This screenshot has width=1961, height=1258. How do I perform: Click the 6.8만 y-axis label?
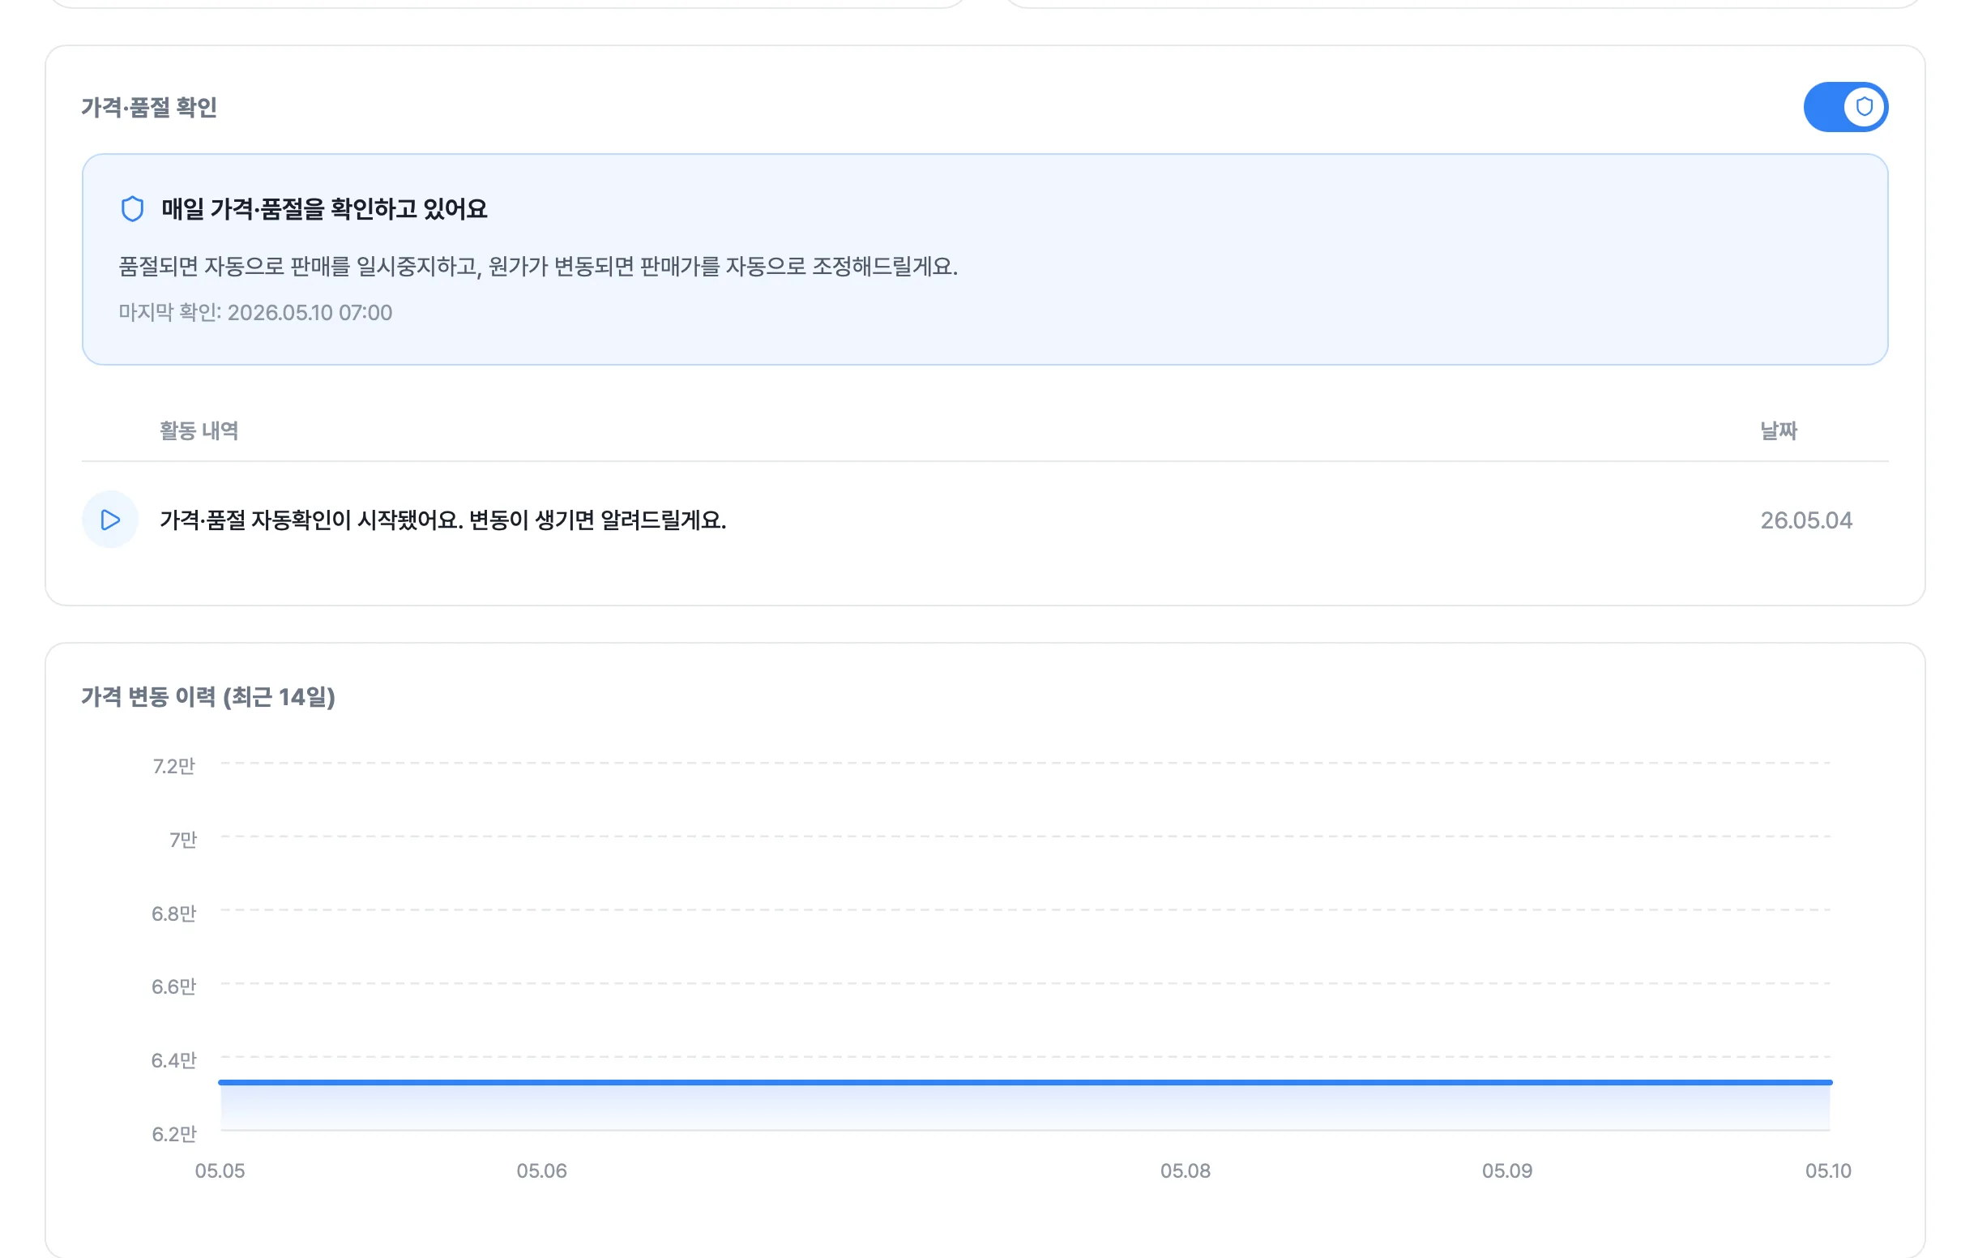[174, 914]
